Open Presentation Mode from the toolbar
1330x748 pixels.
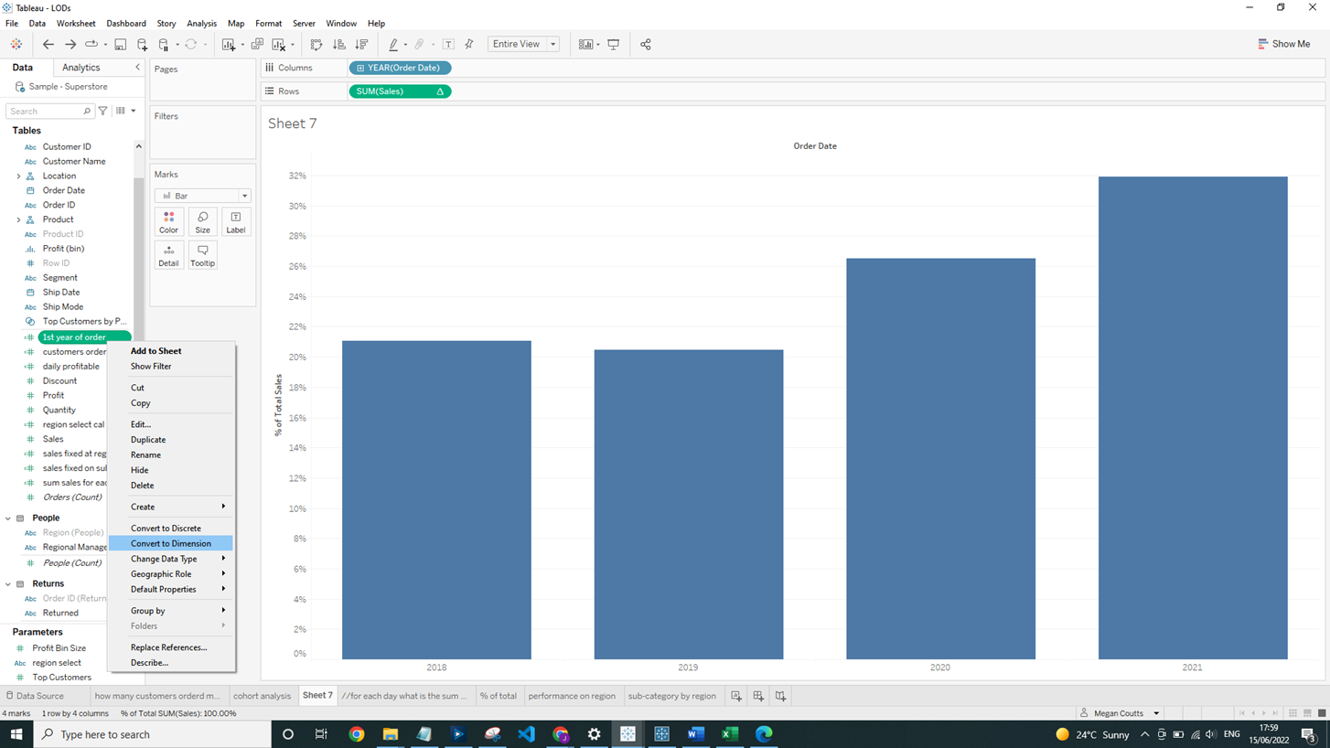click(614, 44)
